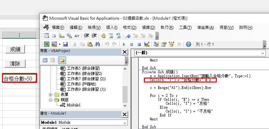This screenshot has width=269, height=129.
Task: Click the Reset stop icon
Action: [139, 45]
